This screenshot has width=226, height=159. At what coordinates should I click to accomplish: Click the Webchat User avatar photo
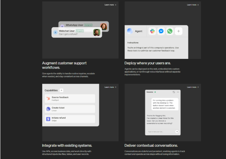[x=96, y=32]
